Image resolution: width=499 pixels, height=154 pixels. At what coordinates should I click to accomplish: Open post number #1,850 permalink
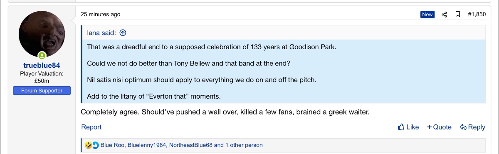tap(477, 14)
